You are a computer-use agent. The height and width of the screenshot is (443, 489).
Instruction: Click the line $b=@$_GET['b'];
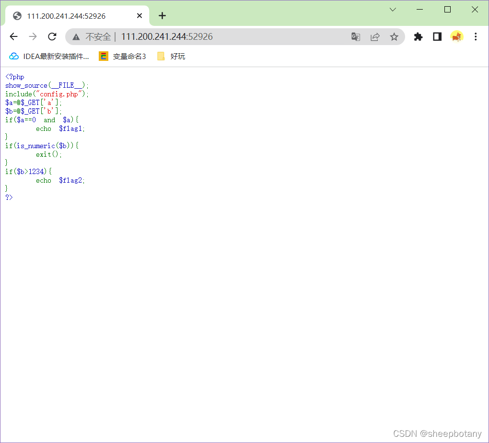click(x=34, y=111)
